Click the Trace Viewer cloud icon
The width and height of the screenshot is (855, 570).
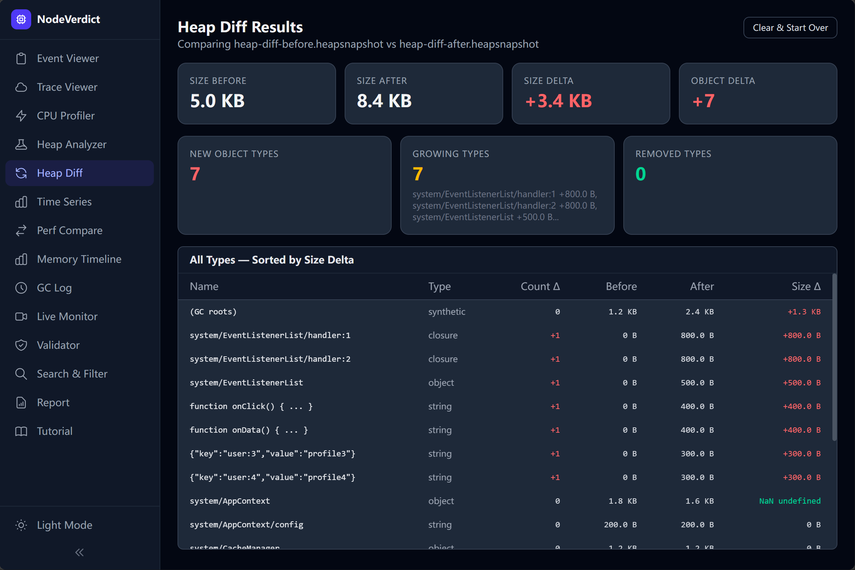(x=21, y=87)
